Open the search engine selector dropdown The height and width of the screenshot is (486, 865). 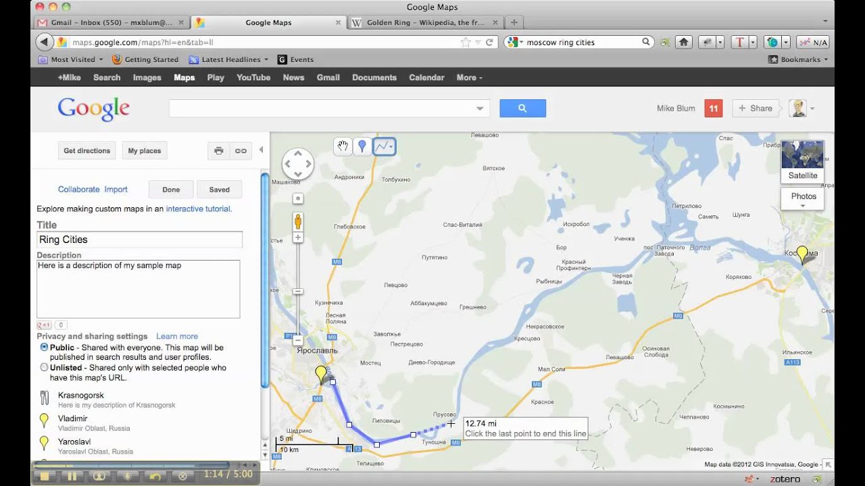(x=515, y=42)
